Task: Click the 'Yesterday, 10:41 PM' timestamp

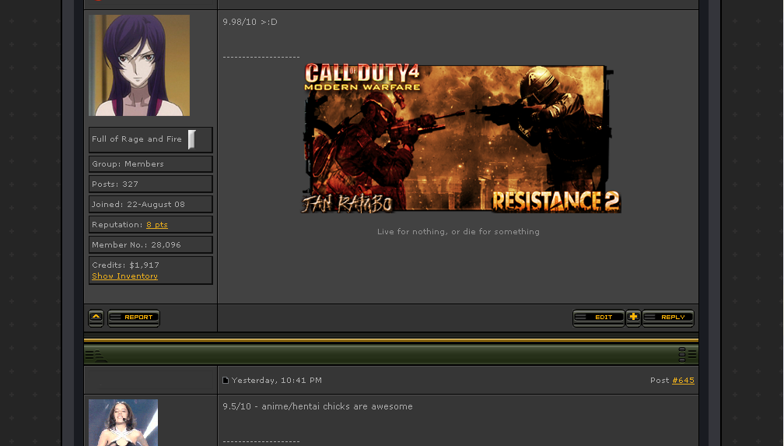Action: (277, 381)
